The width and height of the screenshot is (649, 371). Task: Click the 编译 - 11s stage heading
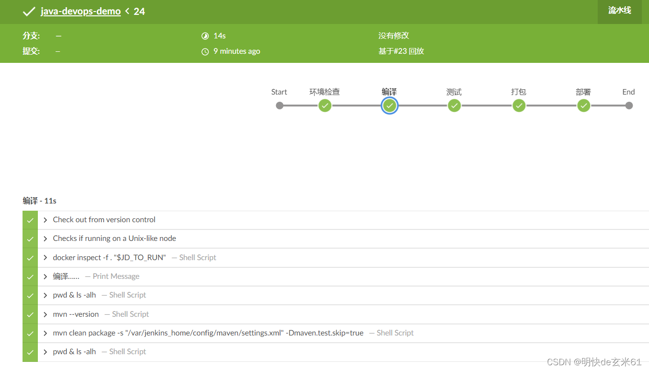pyautogui.click(x=39, y=201)
